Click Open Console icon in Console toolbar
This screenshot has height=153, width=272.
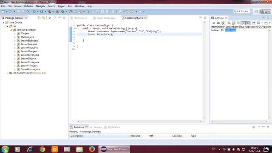tap(266, 23)
